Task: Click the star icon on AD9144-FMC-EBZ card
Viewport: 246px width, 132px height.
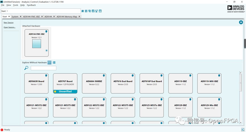Action: point(46,51)
